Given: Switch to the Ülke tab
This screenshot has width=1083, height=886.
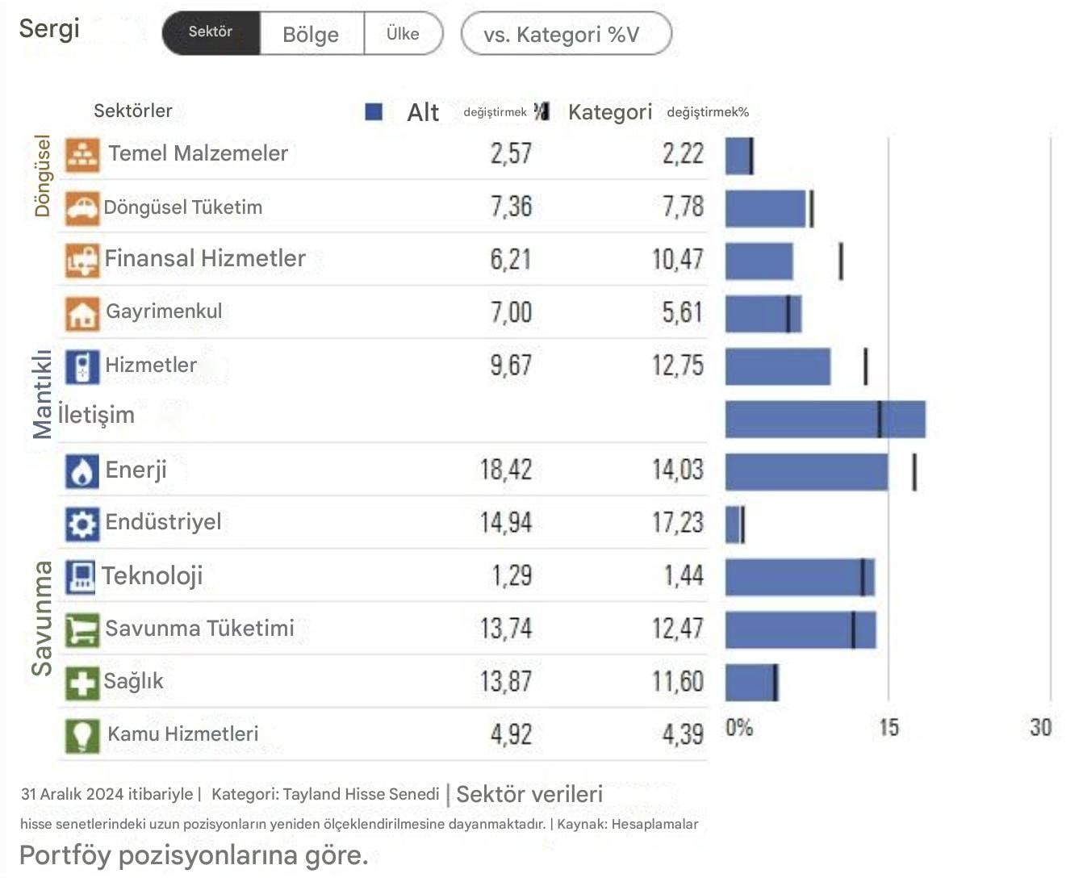Looking at the screenshot, I should pyautogui.click(x=403, y=33).
